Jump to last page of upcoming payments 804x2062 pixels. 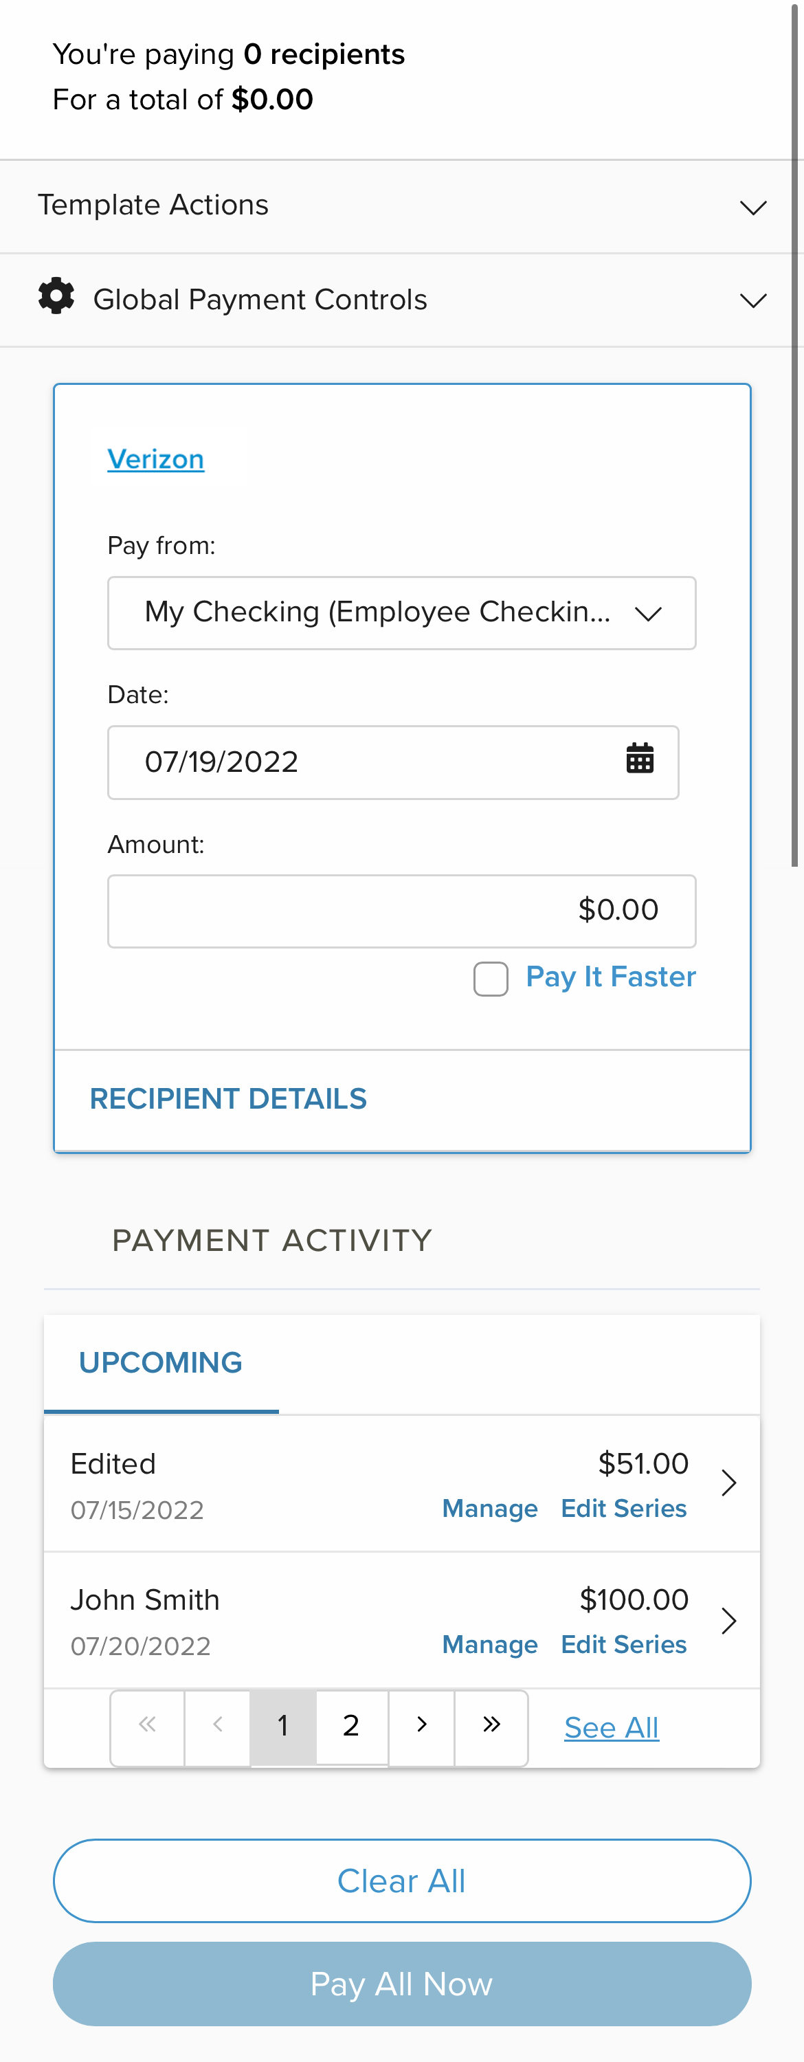pos(491,1725)
